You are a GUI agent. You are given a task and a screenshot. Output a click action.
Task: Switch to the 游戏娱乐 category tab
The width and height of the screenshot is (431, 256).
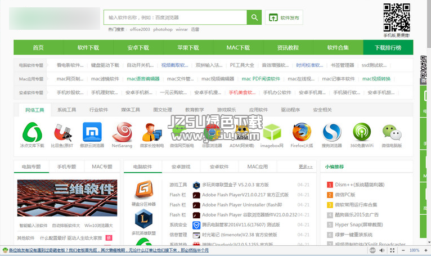pyautogui.click(x=227, y=110)
